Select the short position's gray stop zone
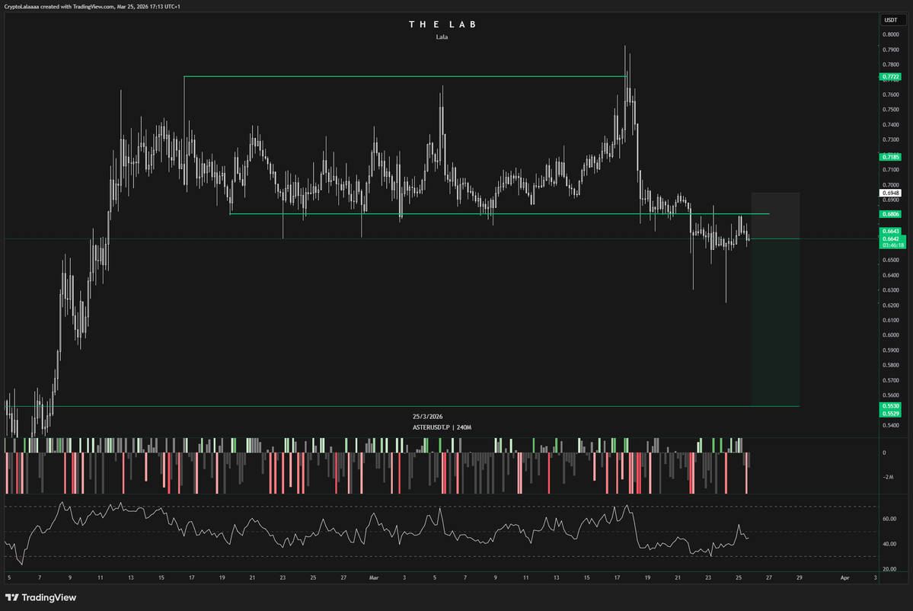913x611 pixels. click(x=776, y=216)
